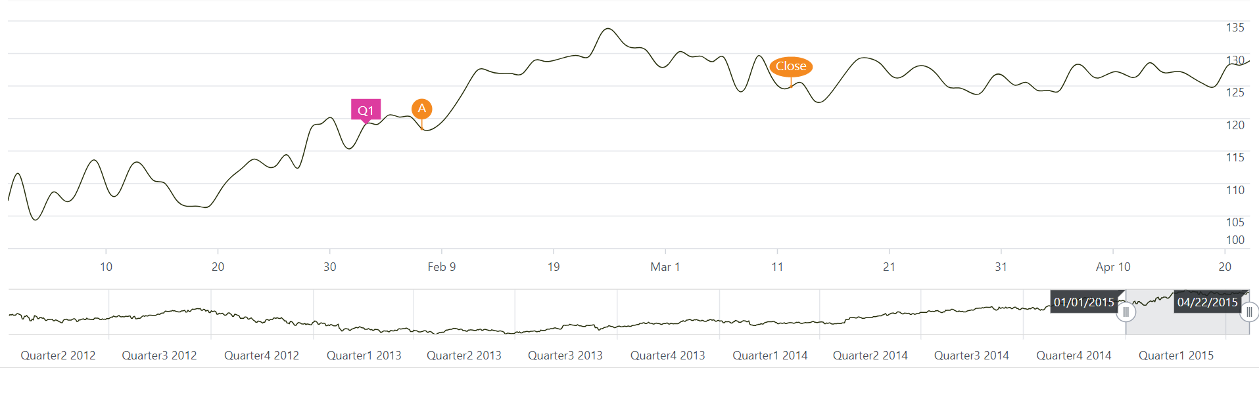
Task: Jump to the Quarter4 2012 period
Action: (261, 356)
